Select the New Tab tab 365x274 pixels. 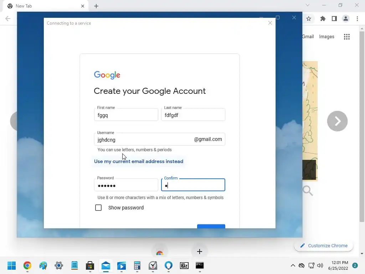tap(45, 6)
